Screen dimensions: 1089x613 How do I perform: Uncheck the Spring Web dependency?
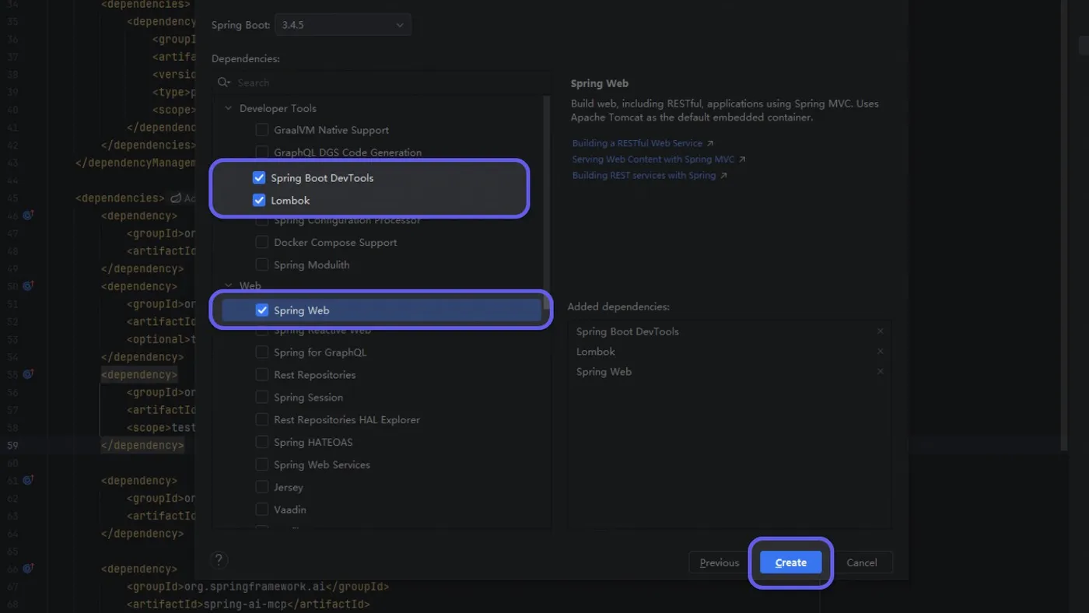coord(262,310)
